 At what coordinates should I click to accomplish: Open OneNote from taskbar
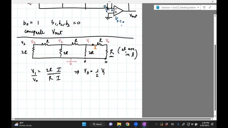144,124
